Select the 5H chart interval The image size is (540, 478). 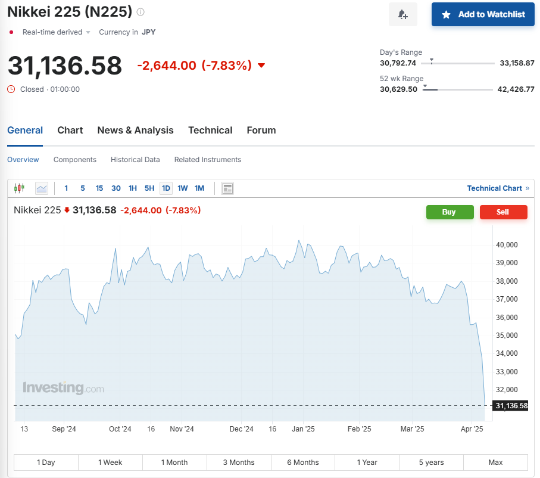149,188
